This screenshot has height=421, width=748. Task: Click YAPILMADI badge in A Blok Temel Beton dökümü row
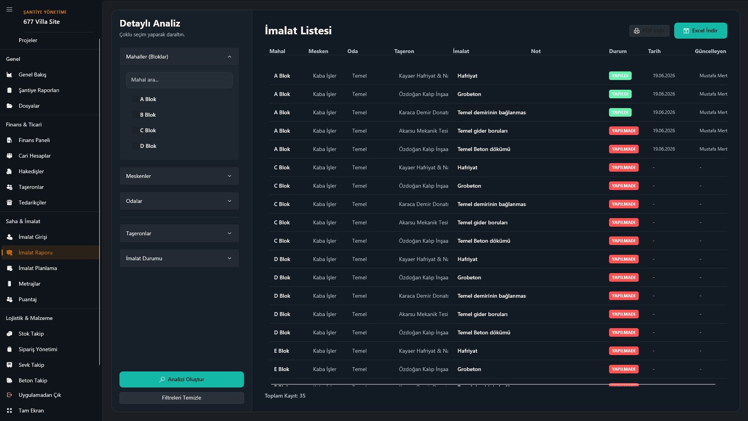(x=623, y=149)
